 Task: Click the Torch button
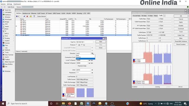point(181,32)
